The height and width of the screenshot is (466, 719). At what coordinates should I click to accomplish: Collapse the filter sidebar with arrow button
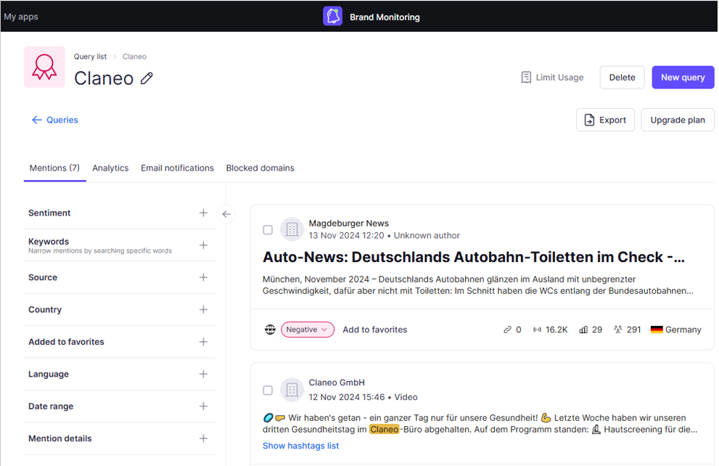[x=226, y=214]
